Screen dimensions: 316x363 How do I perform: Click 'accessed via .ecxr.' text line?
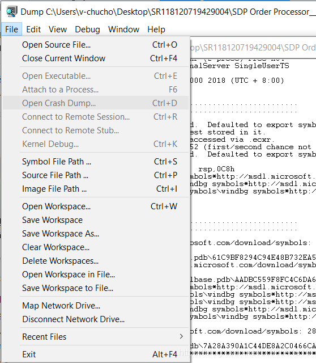coord(232,140)
